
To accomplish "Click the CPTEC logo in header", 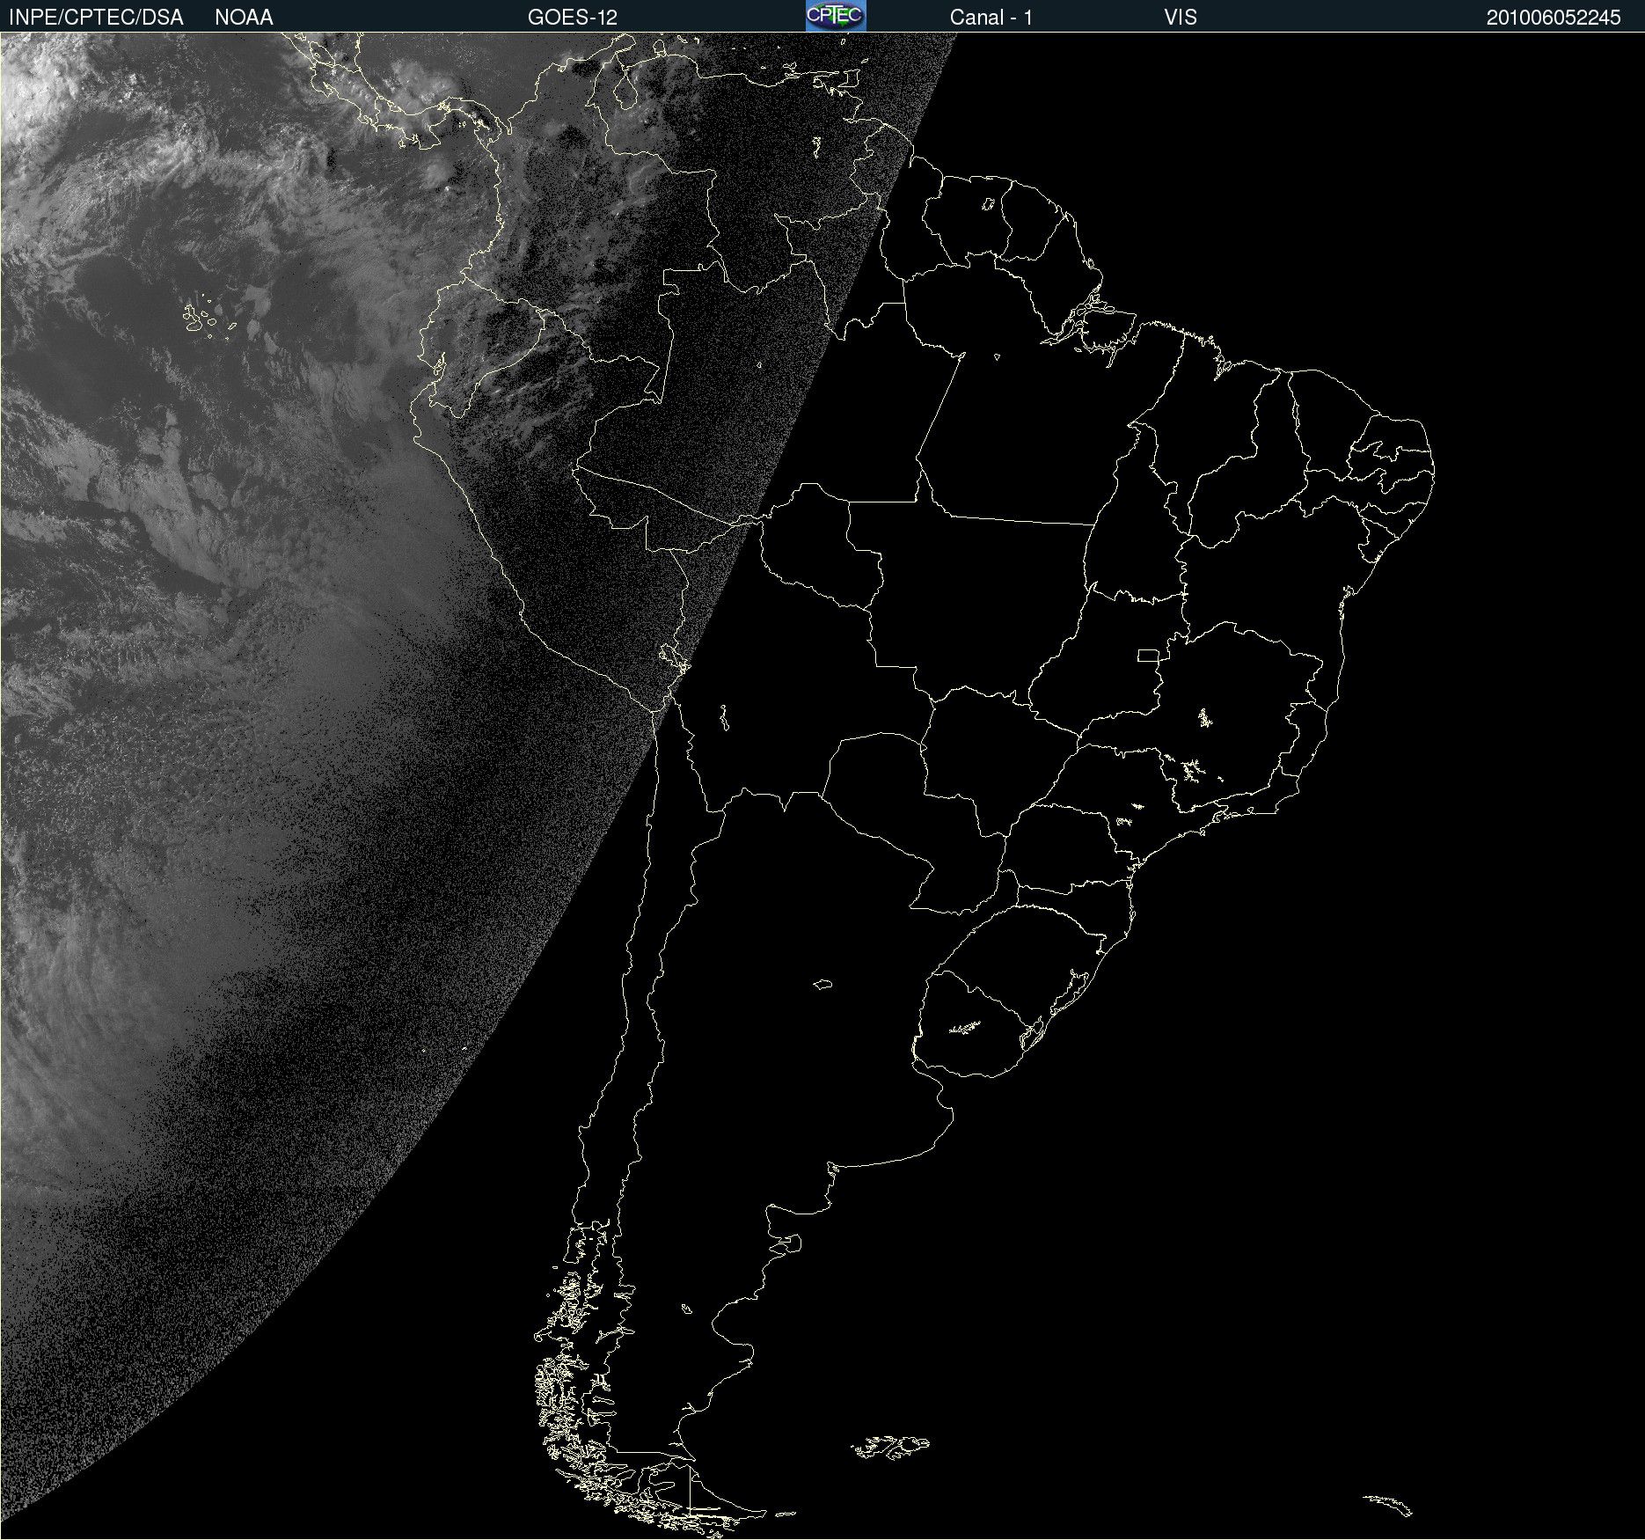I will click(836, 16).
